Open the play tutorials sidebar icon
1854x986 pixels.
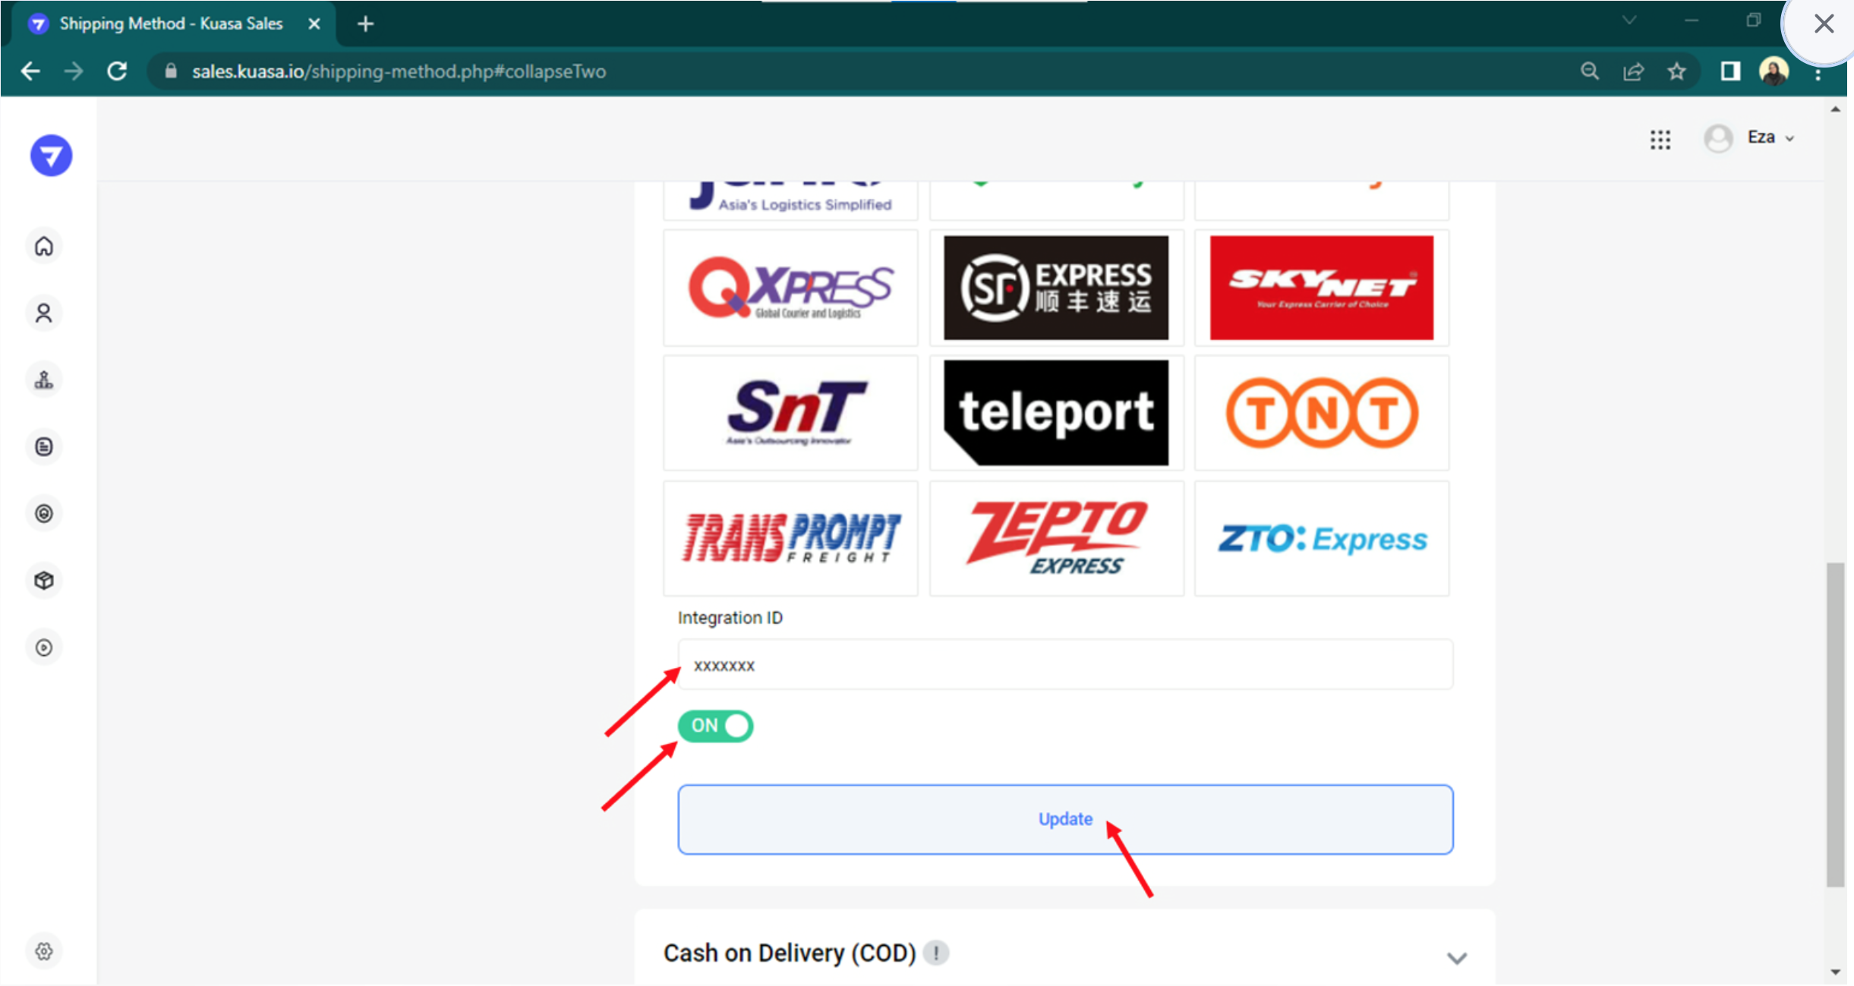(44, 647)
